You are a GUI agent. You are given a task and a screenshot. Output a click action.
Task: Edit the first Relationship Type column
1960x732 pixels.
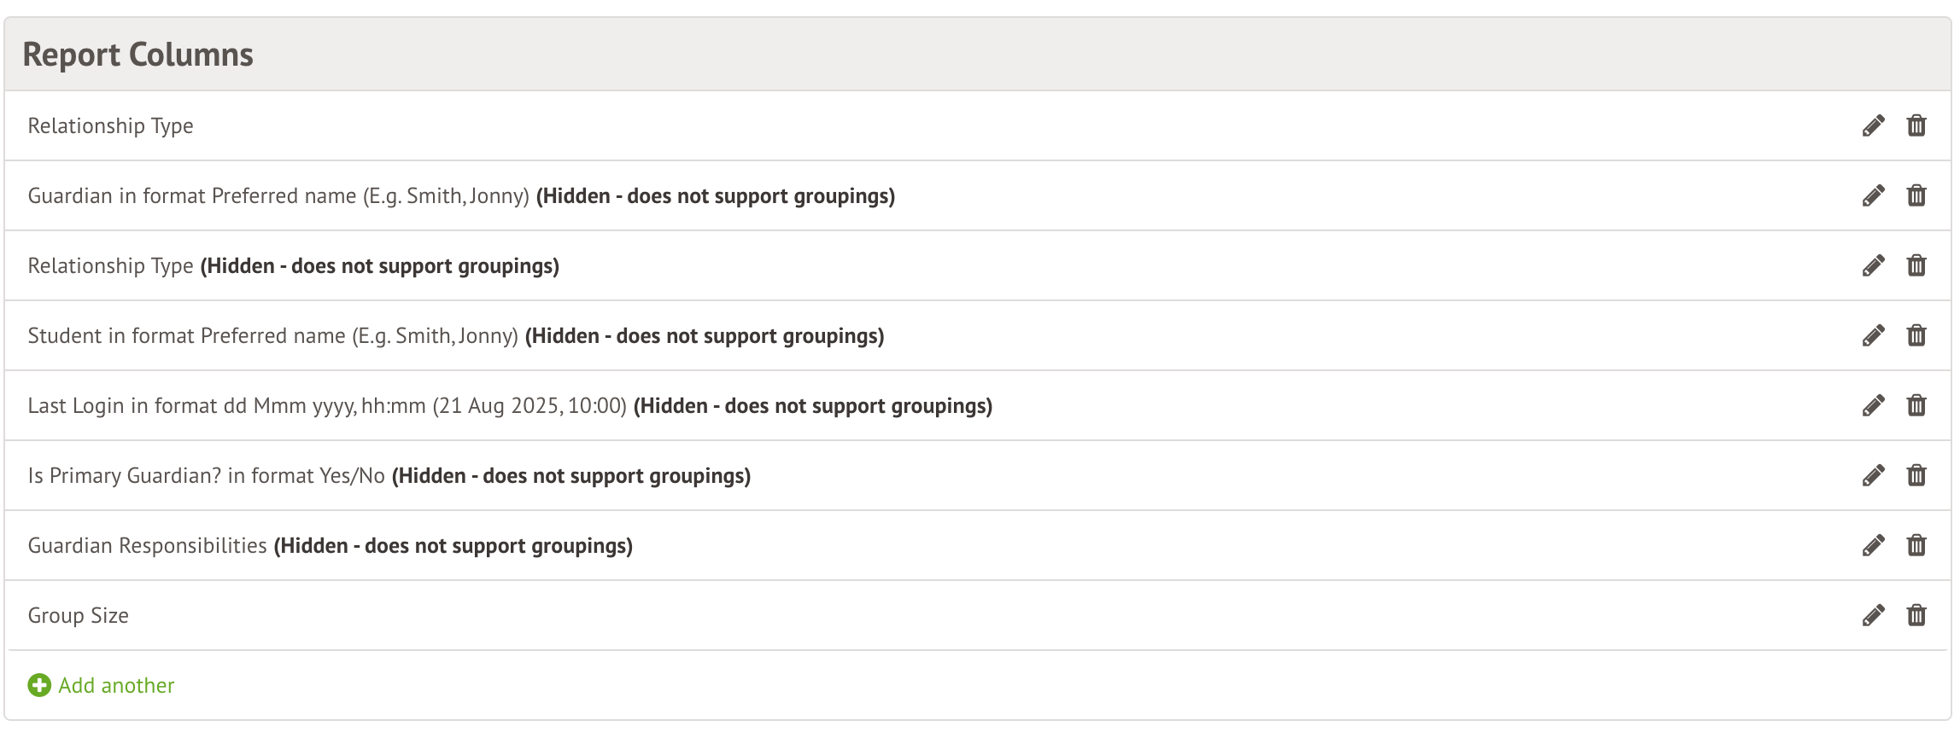[x=1873, y=126]
